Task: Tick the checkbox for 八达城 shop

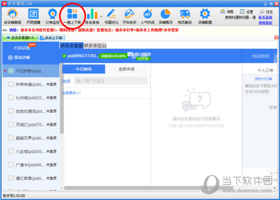Action: point(11,152)
